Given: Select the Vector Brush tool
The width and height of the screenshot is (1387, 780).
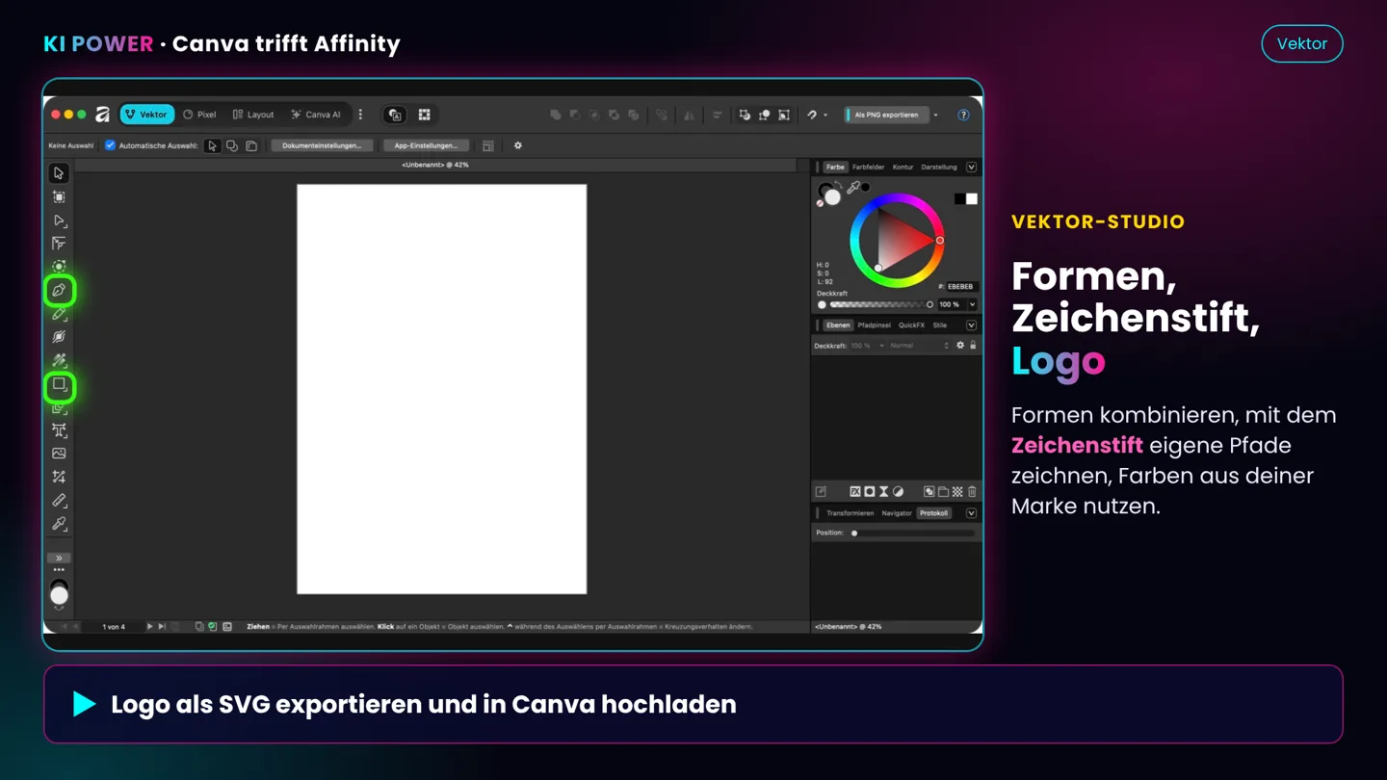Looking at the screenshot, I should pyautogui.click(x=59, y=337).
